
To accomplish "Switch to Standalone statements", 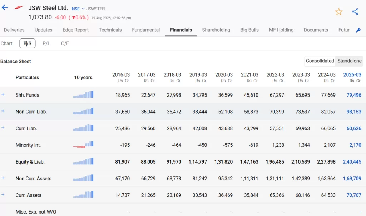I will (350, 61).
